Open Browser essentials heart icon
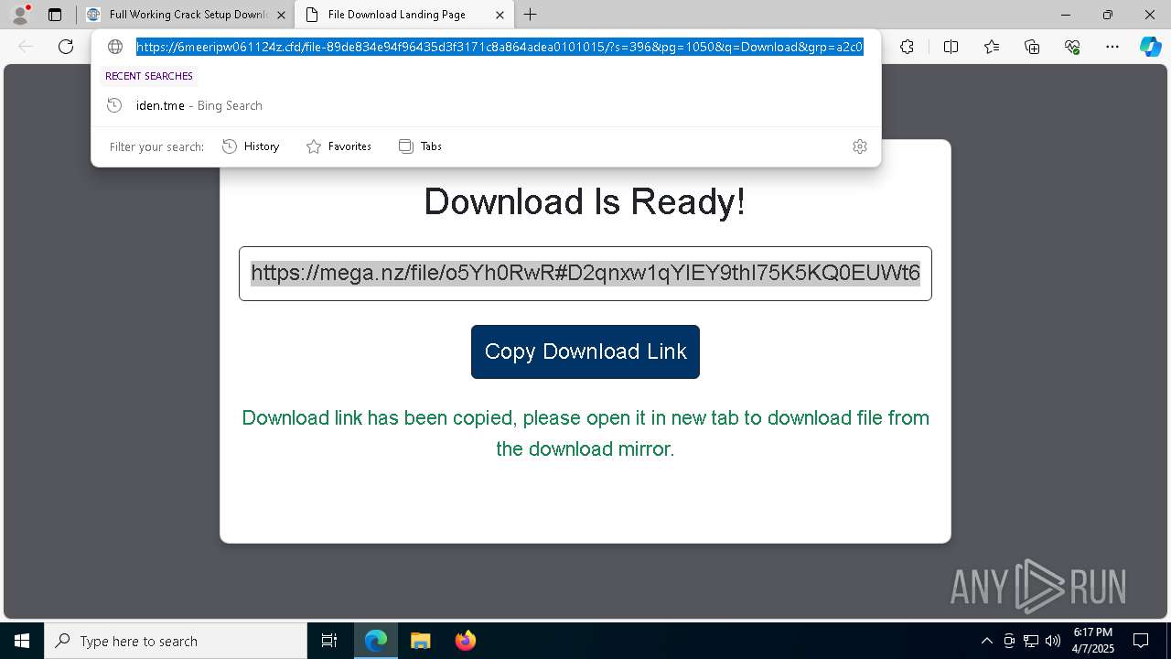Viewport: 1171px width, 659px height. point(1072,47)
